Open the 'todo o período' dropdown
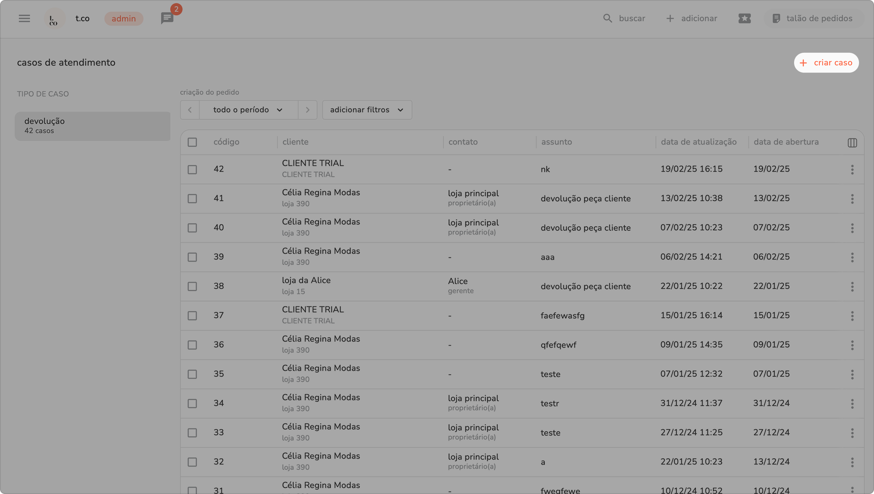874x494 pixels. tap(248, 110)
